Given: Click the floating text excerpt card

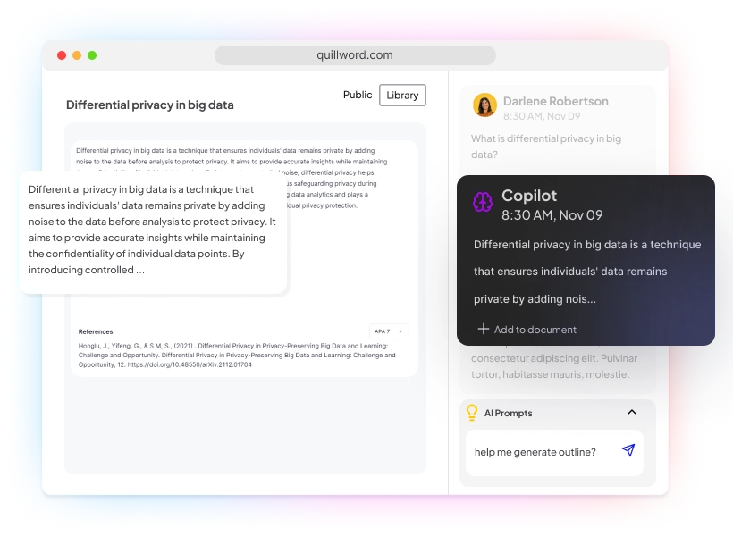Looking at the screenshot, I should point(153,233).
